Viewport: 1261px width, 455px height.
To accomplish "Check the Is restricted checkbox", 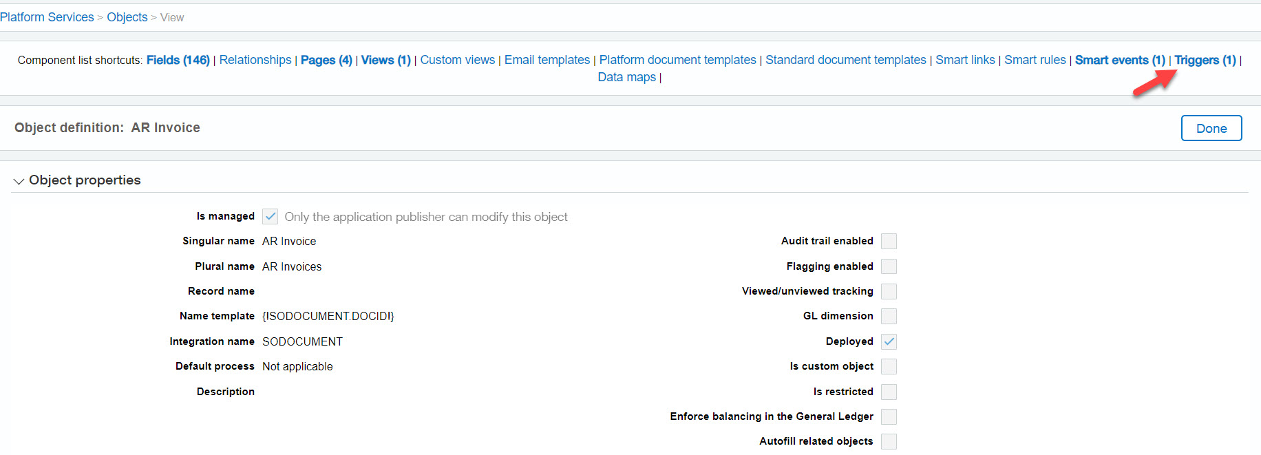I will (889, 392).
